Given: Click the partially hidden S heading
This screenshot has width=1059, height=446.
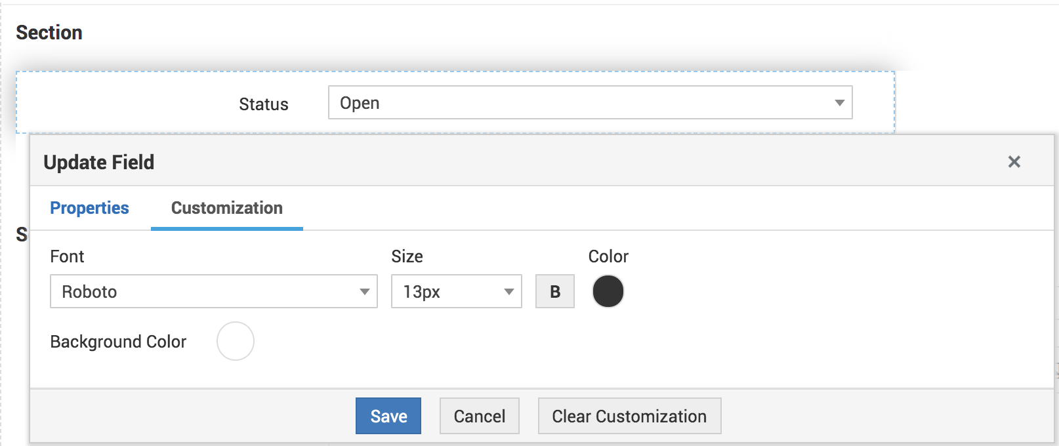Looking at the screenshot, I should pyautogui.click(x=22, y=235).
